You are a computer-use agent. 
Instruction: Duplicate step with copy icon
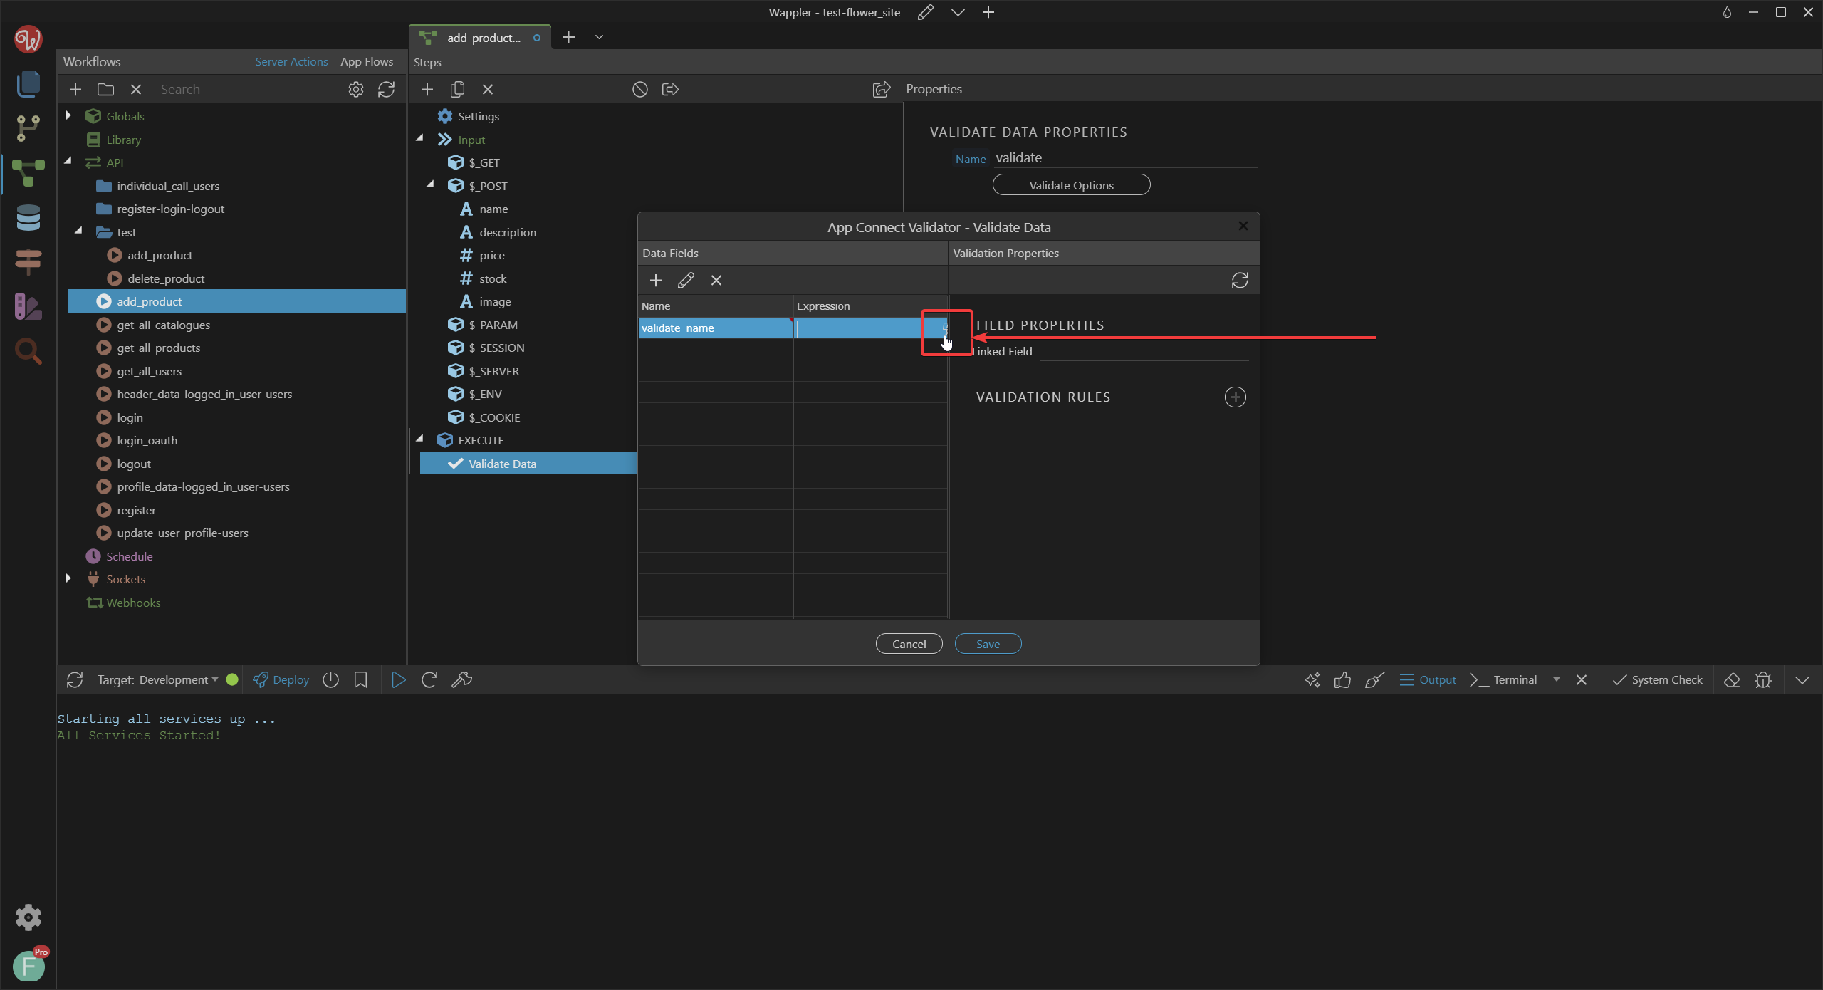click(x=458, y=90)
